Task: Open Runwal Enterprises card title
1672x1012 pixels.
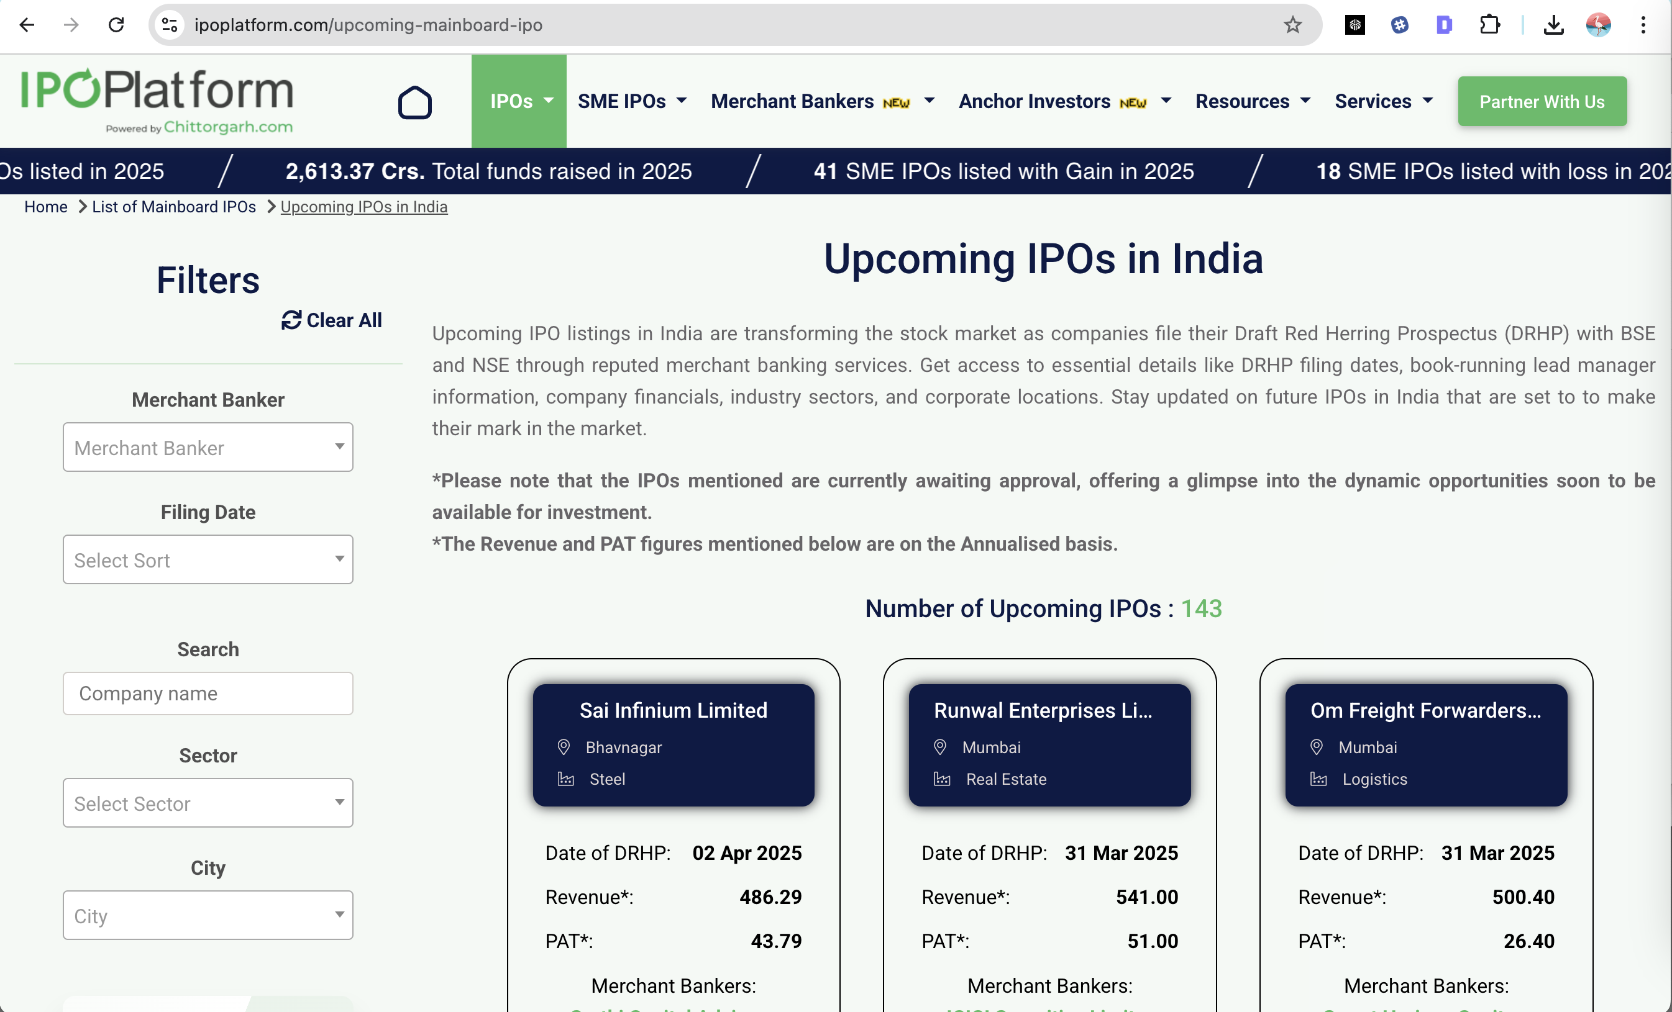Action: (x=1043, y=710)
